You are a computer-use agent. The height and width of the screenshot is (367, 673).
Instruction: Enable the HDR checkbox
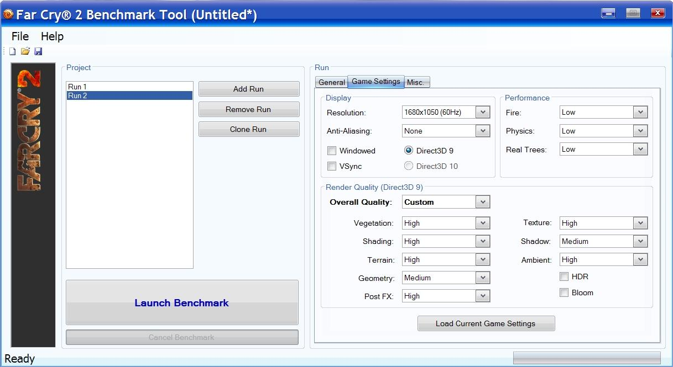(x=564, y=276)
